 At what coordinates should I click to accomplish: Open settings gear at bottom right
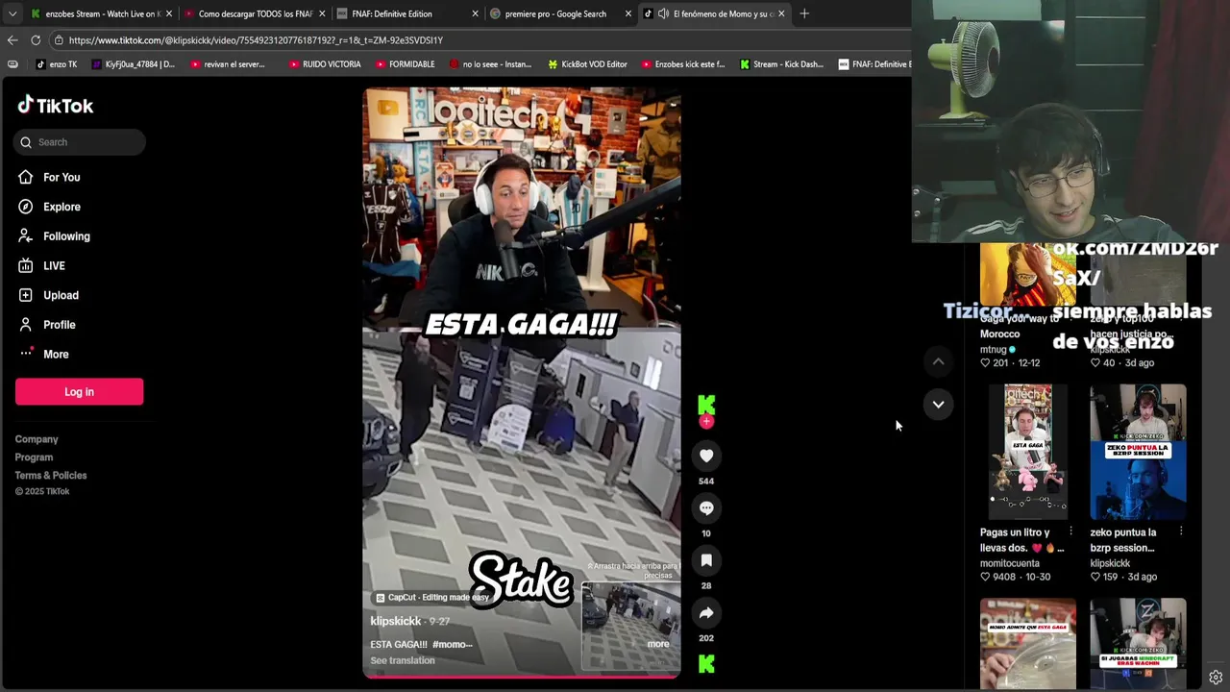[x=1216, y=678]
